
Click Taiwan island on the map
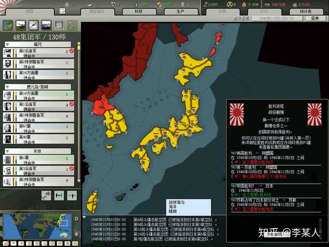(92, 202)
